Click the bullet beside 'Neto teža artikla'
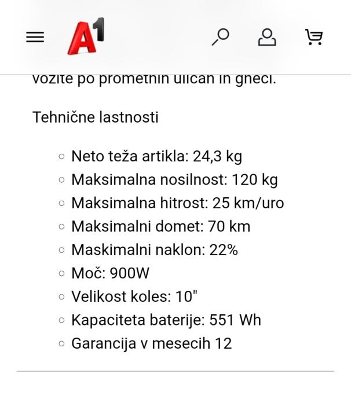 pos(61,157)
